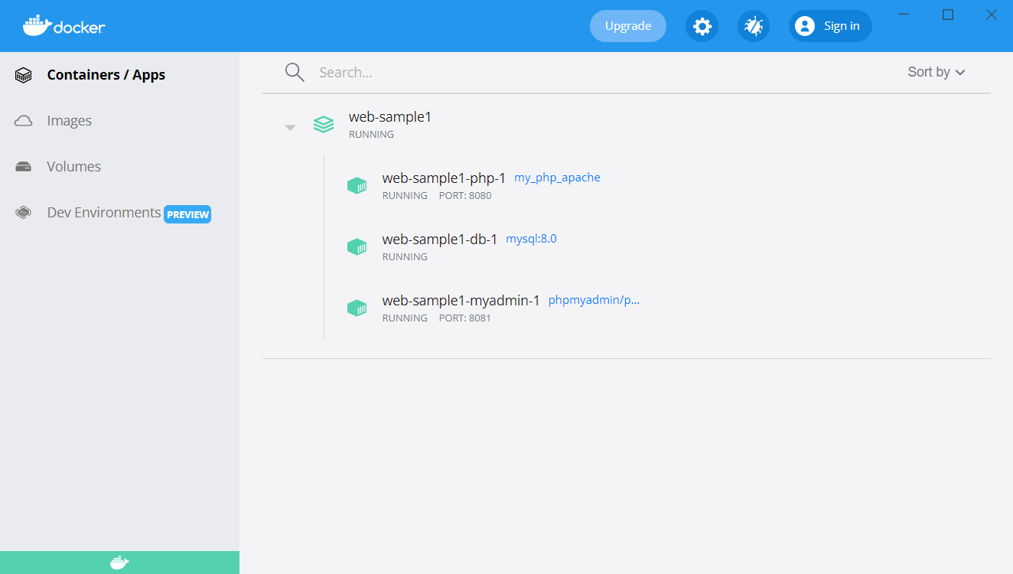Image resolution: width=1013 pixels, height=574 pixels.
Task: Open Settings via the gear icon
Action: (x=702, y=26)
